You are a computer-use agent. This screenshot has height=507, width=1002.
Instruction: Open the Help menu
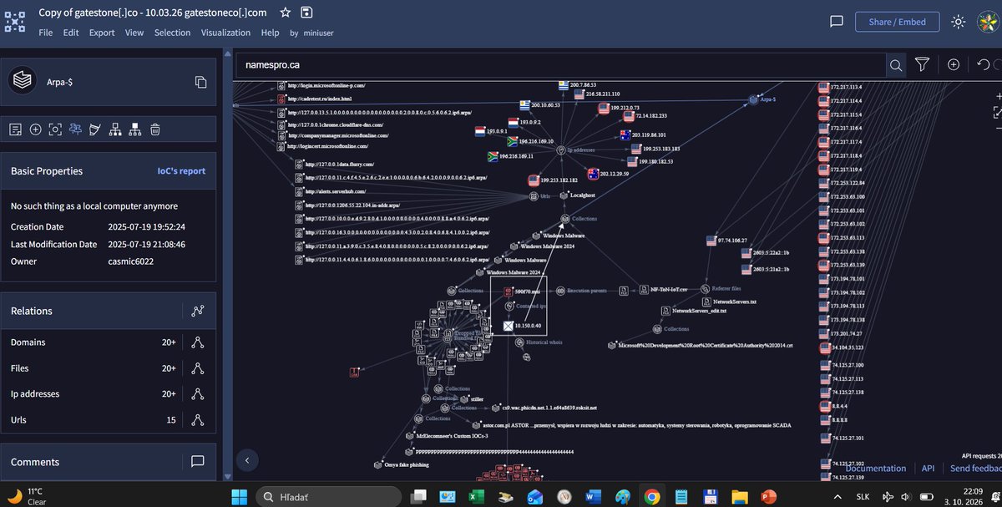pyautogui.click(x=270, y=33)
